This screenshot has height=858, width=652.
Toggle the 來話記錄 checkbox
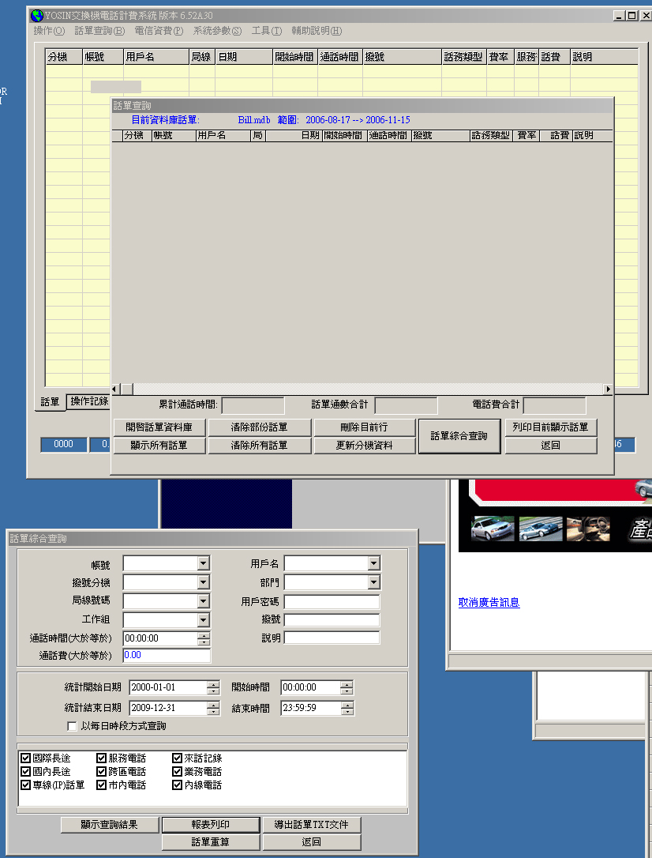177,758
